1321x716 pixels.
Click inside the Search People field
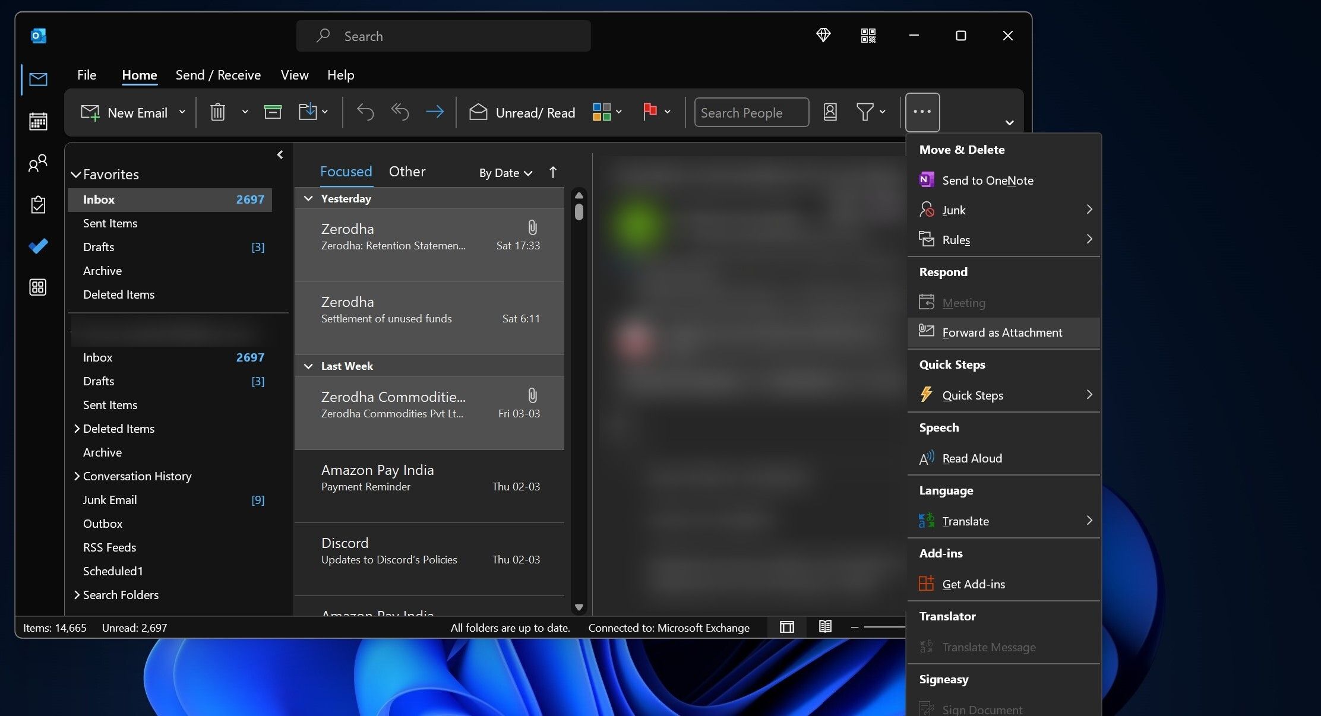coord(751,112)
